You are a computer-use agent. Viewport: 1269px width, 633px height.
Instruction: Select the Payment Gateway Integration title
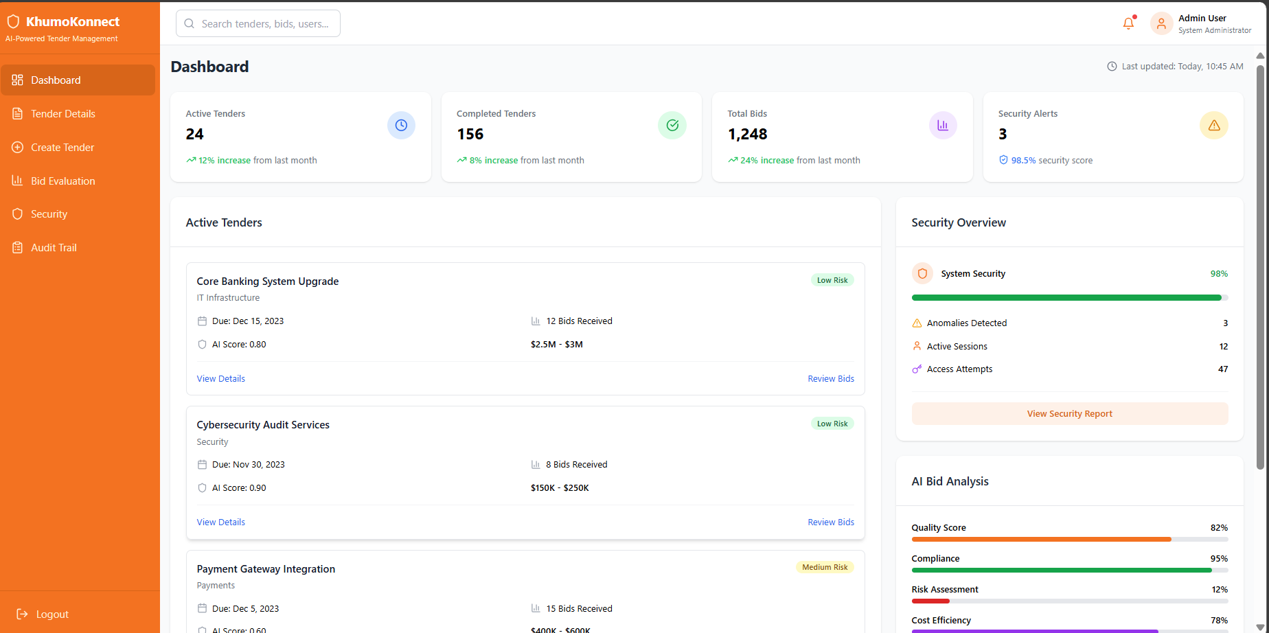click(x=266, y=568)
